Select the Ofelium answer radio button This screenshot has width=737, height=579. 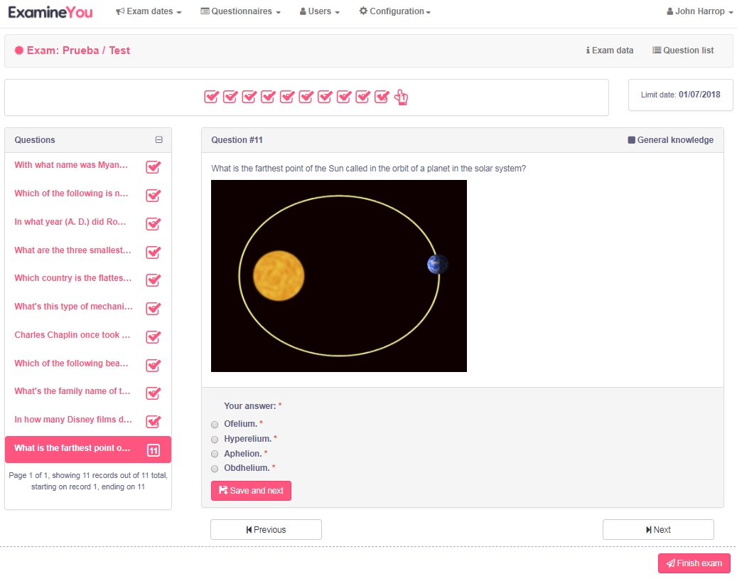(x=215, y=425)
